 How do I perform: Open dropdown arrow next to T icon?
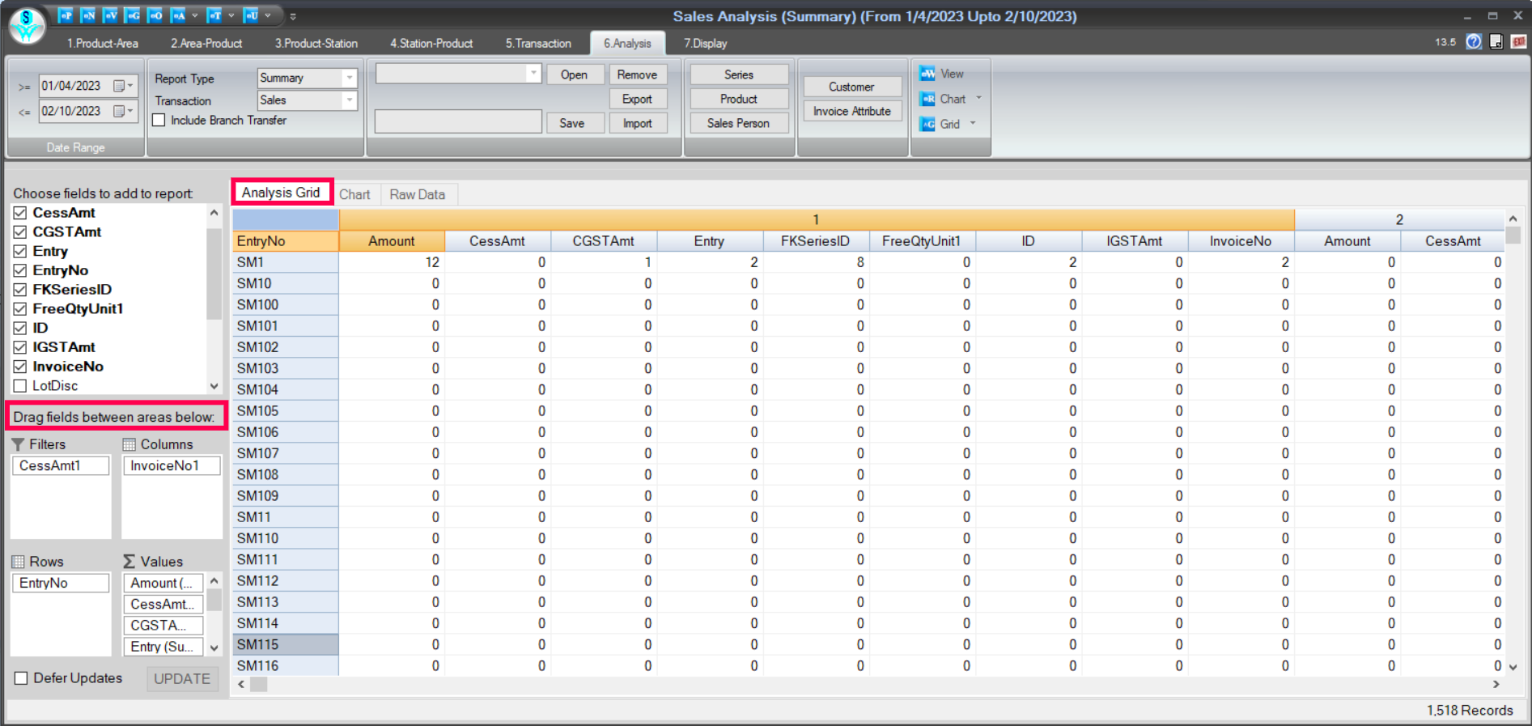[x=231, y=15]
